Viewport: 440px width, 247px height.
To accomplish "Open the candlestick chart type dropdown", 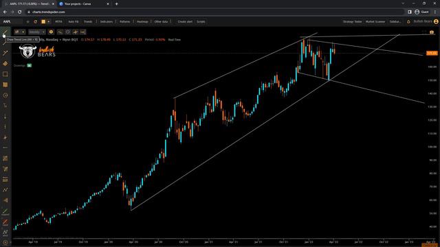I will (x=20, y=32).
